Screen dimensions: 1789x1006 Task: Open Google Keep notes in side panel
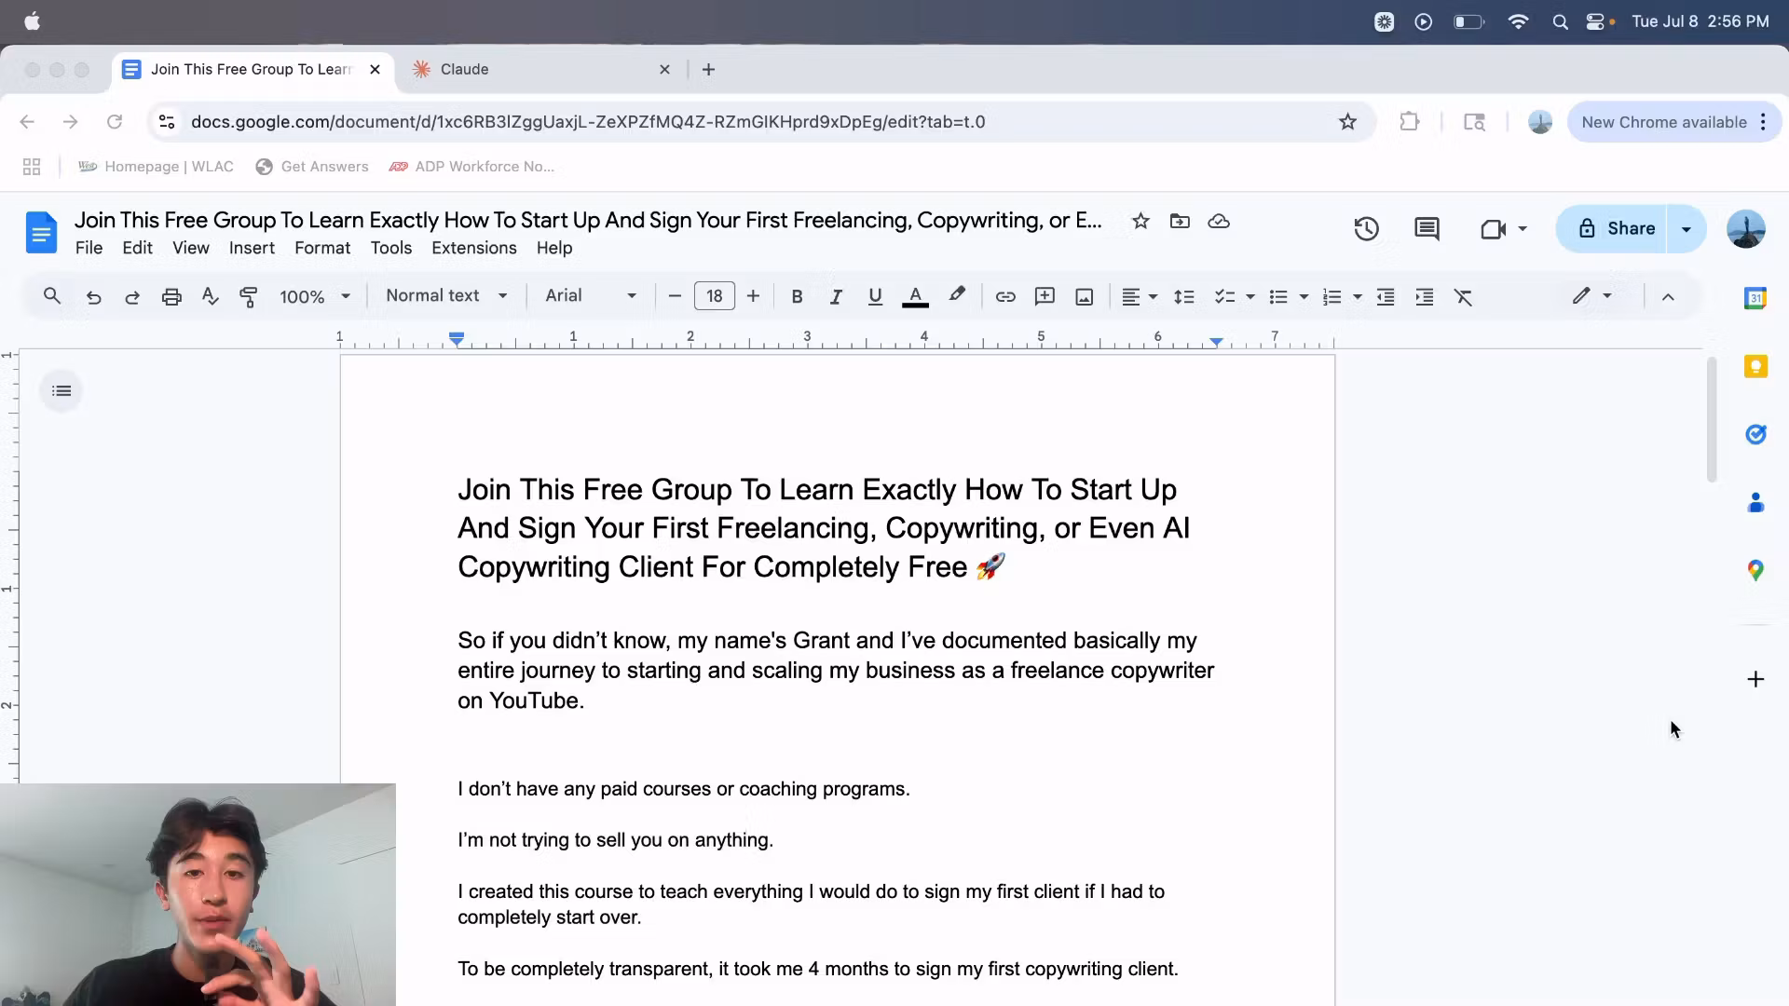tap(1756, 366)
